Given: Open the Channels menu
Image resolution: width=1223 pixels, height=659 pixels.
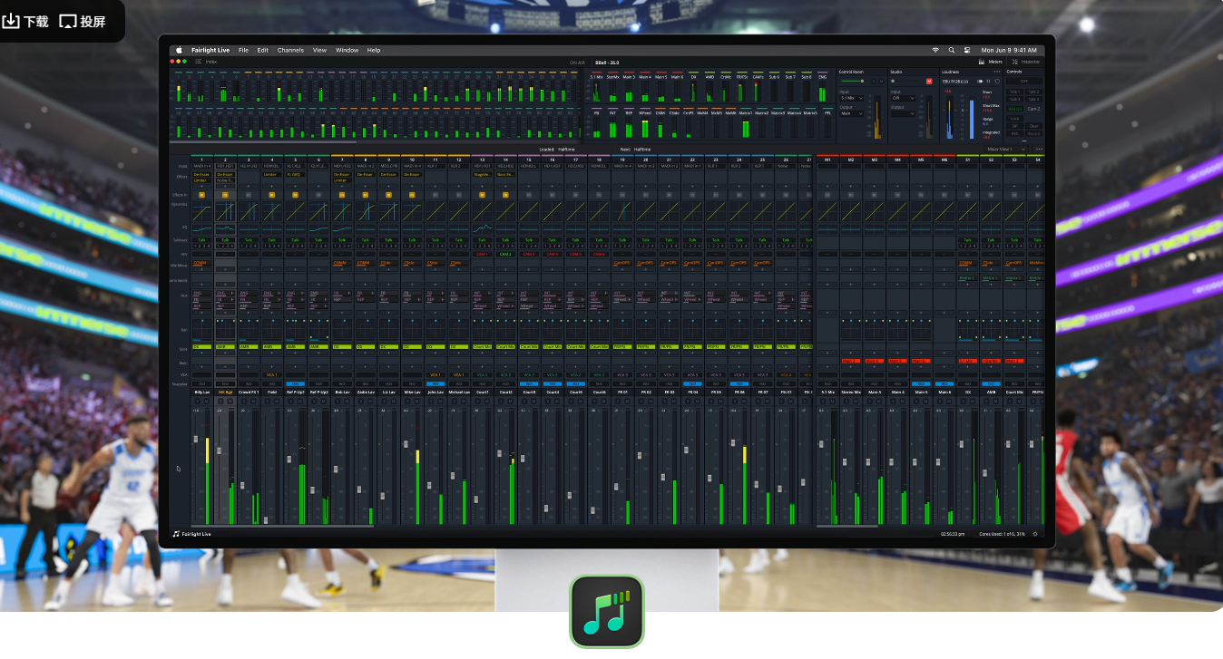Looking at the screenshot, I should click(290, 50).
